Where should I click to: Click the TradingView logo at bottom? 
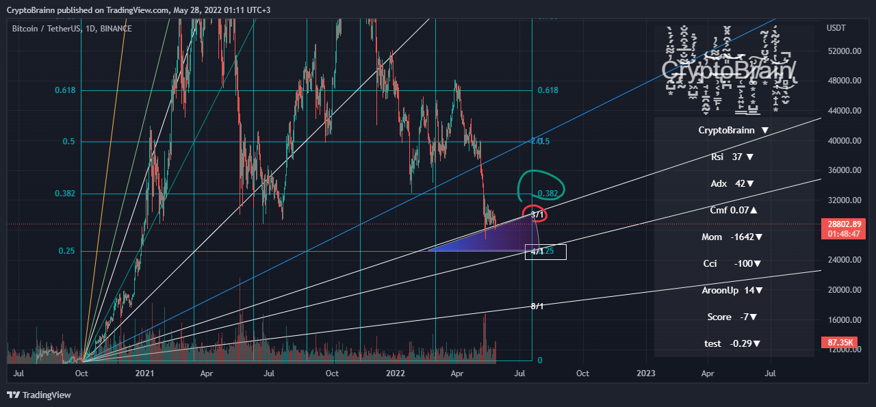[x=39, y=395]
